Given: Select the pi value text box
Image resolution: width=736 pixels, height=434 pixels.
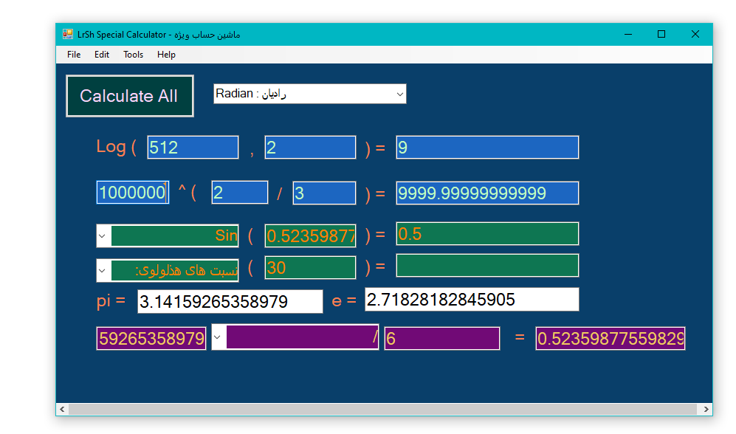Looking at the screenshot, I should (x=230, y=302).
